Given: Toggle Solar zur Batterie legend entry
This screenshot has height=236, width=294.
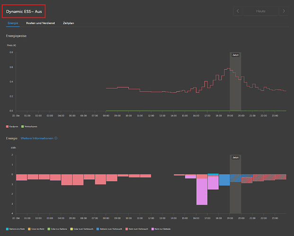Looking at the screenshot, I should (x=57, y=229).
